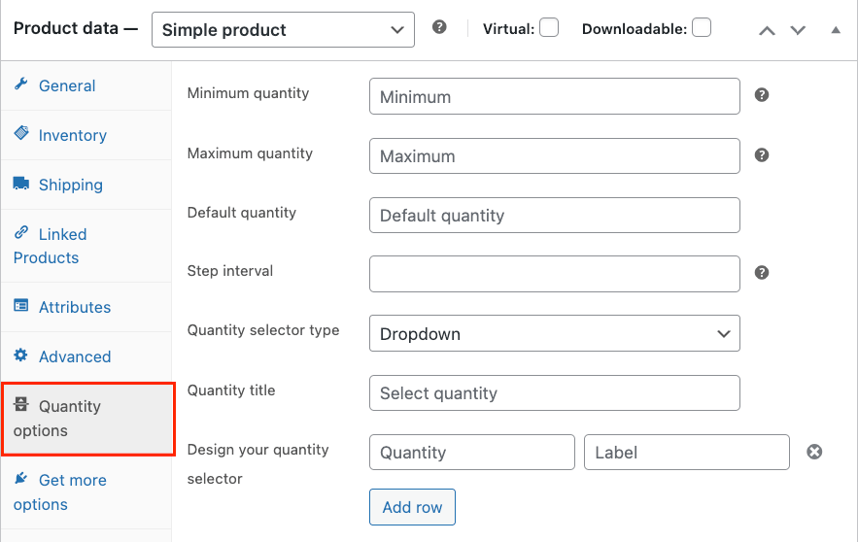Click the General tab wrench icon
The height and width of the screenshot is (542, 858).
pos(20,85)
